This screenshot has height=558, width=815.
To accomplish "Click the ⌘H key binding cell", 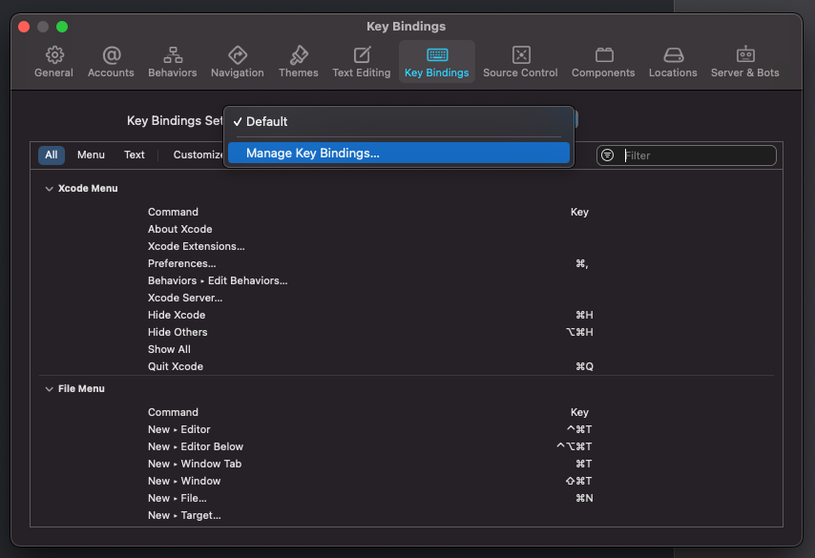I will point(584,315).
